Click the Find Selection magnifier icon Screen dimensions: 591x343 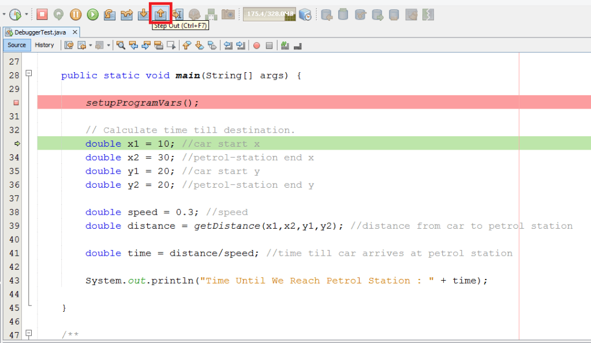pyautogui.click(x=121, y=45)
